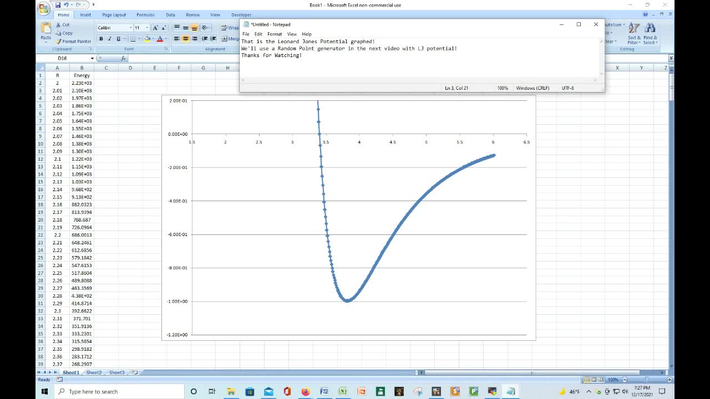Open the Font size dropdown
Screen dimensions: 710x399
(x=147, y=28)
